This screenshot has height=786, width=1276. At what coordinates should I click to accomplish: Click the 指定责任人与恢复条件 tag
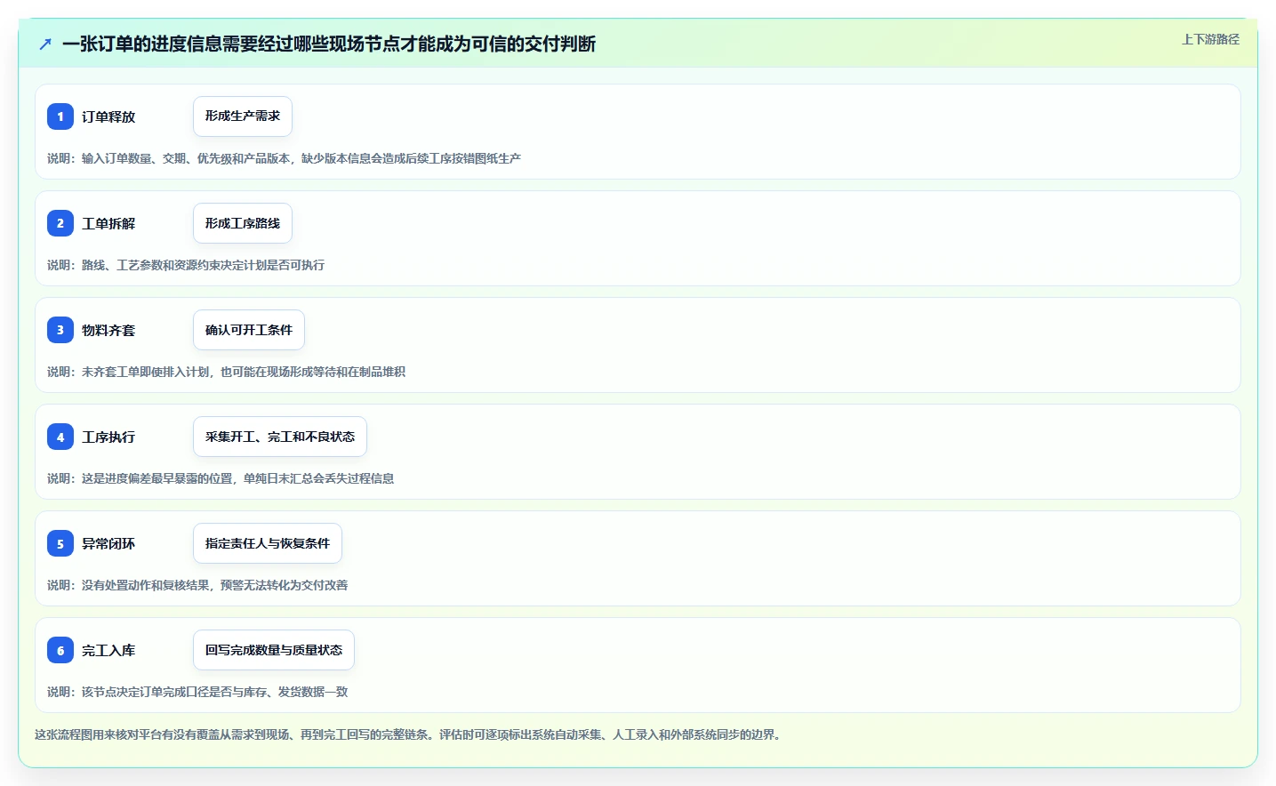(x=268, y=543)
